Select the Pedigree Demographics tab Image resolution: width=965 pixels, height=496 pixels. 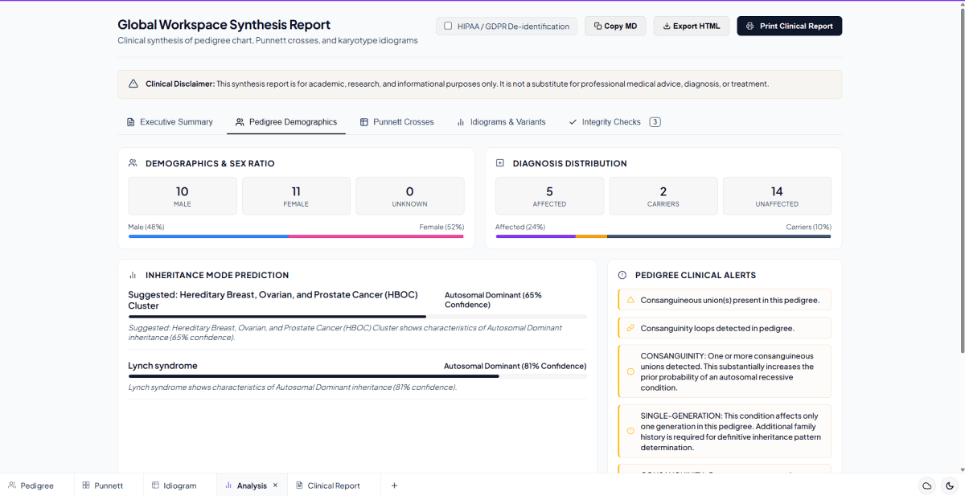286,122
